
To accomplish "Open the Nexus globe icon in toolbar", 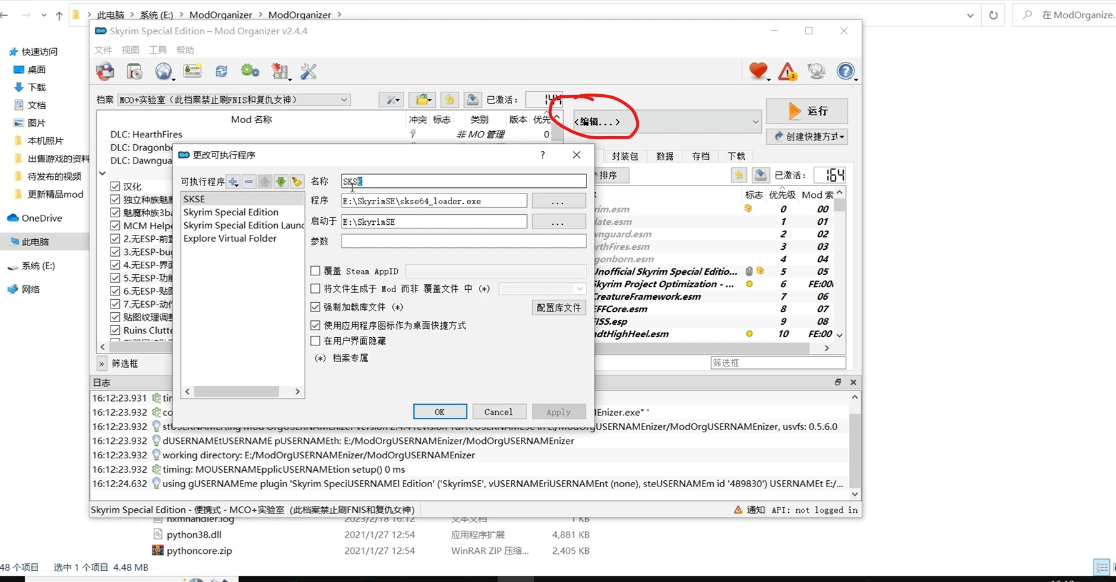I will pos(164,71).
